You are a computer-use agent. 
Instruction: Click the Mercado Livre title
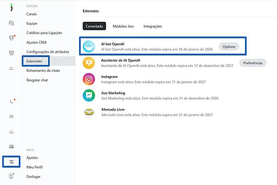click(x=113, y=109)
